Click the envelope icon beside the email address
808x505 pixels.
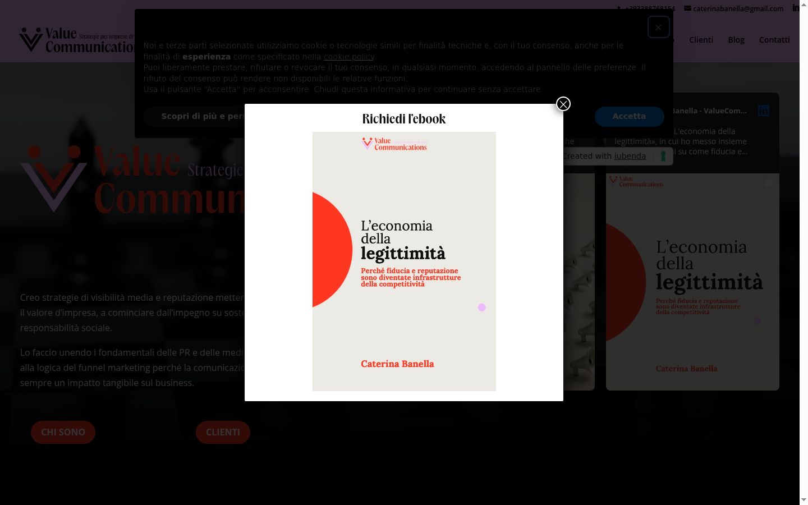coord(687,8)
